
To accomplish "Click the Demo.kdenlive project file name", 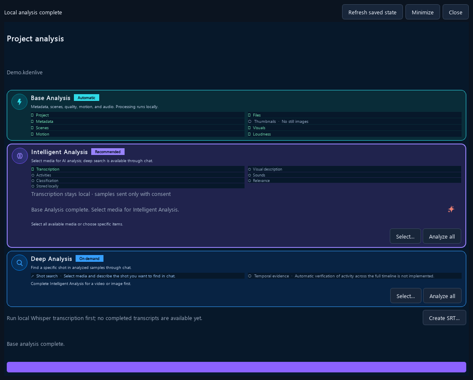I will (x=25, y=72).
